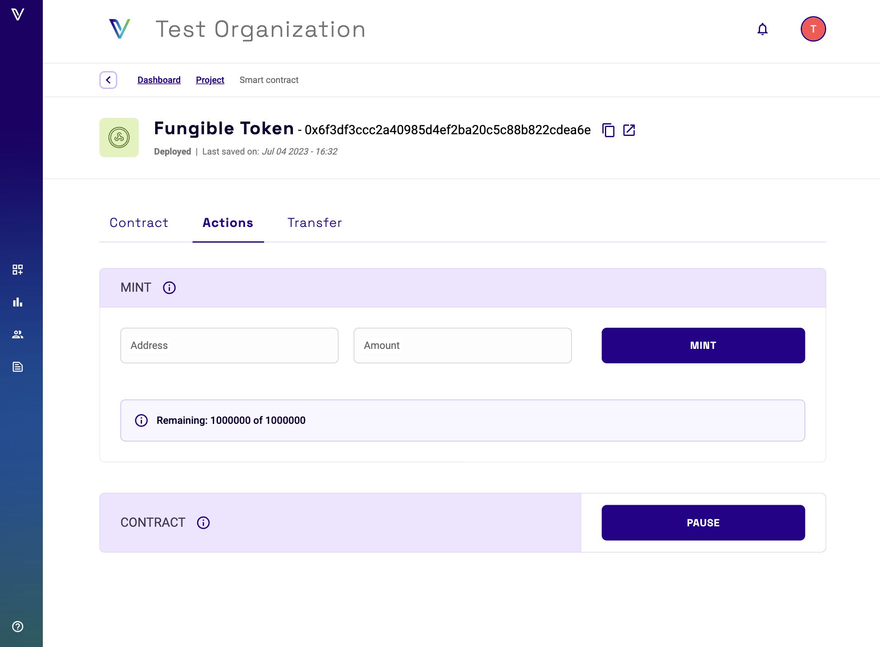Viewport: 880px width, 647px height.
Task: Go to the Dashboard breadcrumb link
Action: (159, 80)
